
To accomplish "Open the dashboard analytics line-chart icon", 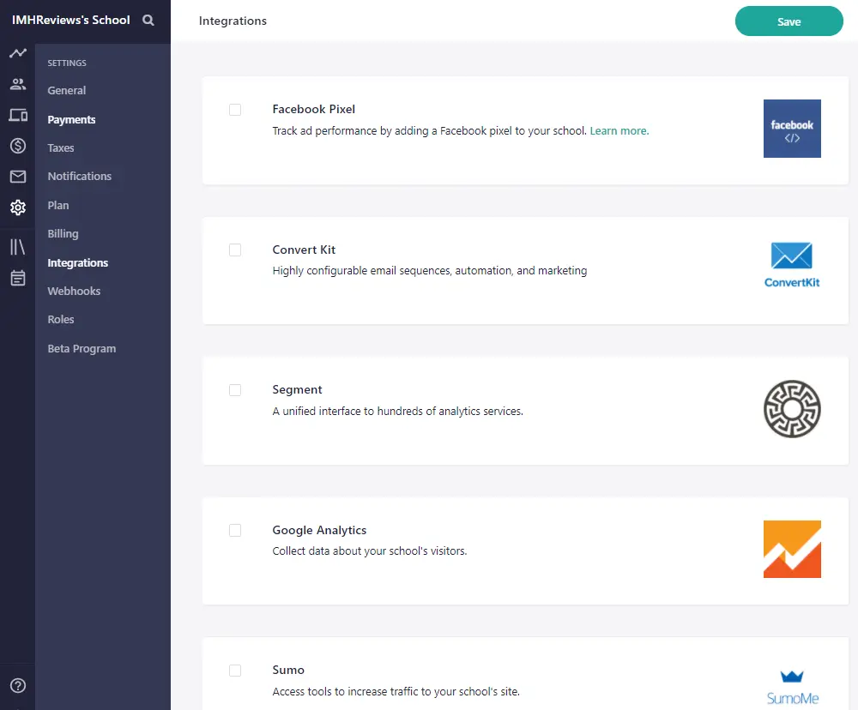I will pyautogui.click(x=18, y=53).
